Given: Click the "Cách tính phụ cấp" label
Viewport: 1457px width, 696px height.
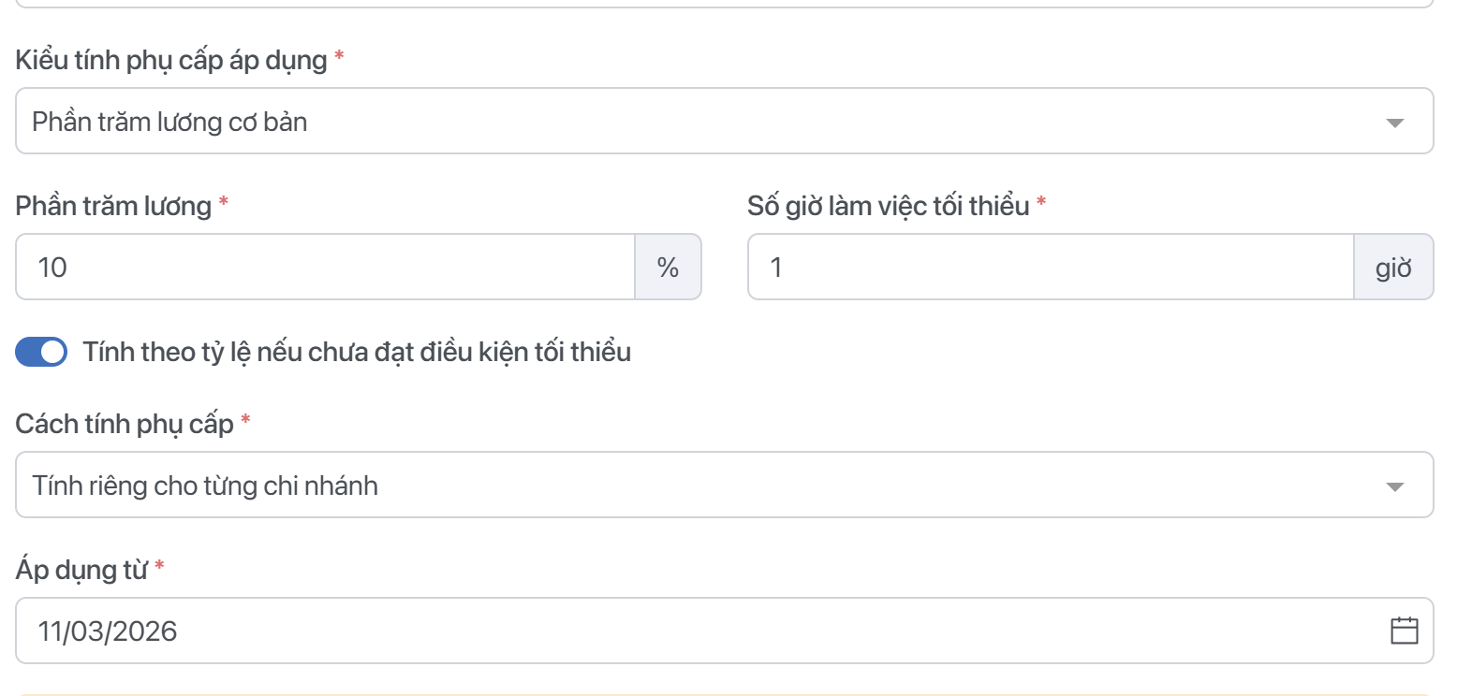Looking at the screenshot, I should (125, 424).
